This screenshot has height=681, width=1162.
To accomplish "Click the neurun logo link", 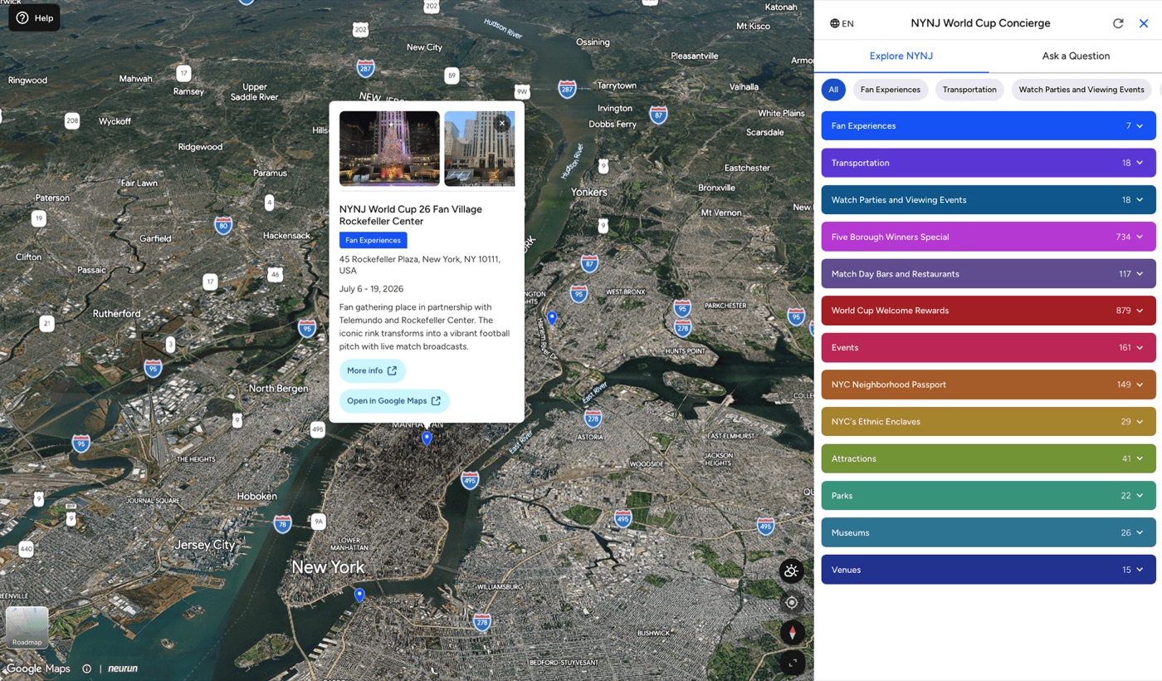I will coord(123,669).
